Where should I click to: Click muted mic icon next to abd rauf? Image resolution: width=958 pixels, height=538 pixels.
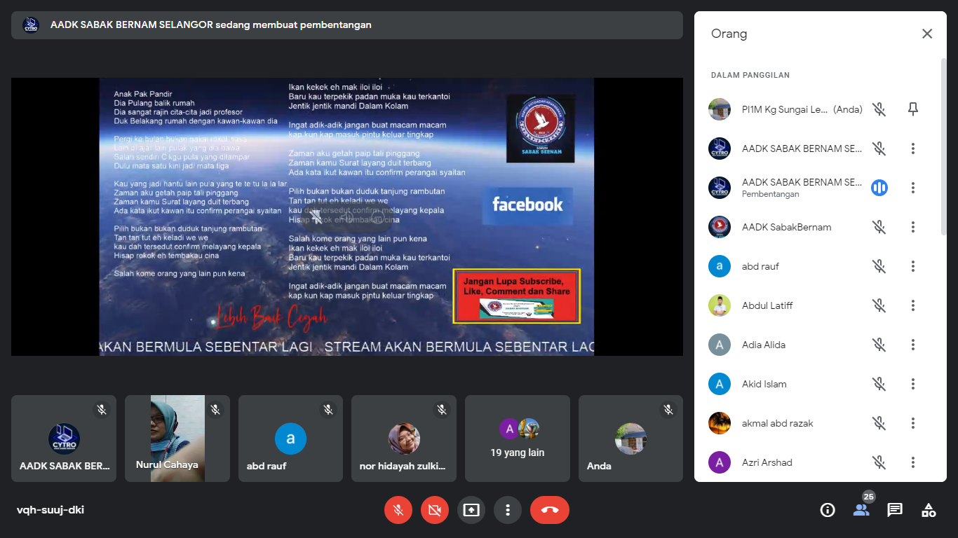coord(879,266)
